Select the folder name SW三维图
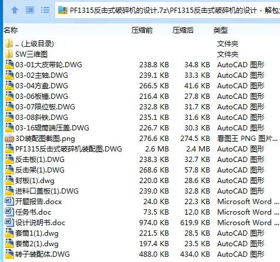Image resolution: width=280 pixels, height=262 pixels. coord(31,54)
